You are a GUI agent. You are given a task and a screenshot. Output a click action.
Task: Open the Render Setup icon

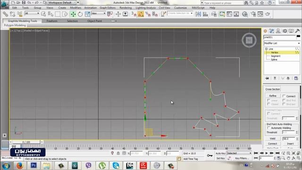253,14
